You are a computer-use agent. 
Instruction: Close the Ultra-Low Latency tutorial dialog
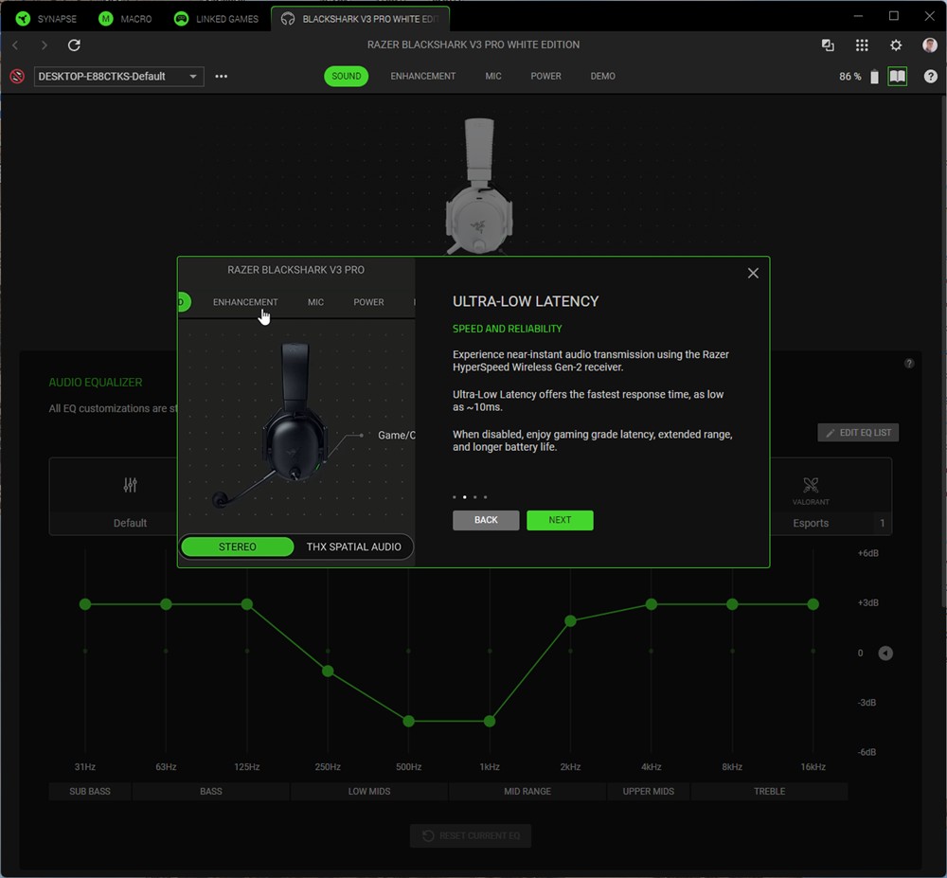[x=753, y=273]
